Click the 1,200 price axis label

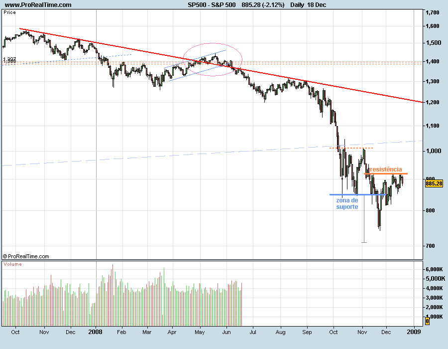[432, 102]
